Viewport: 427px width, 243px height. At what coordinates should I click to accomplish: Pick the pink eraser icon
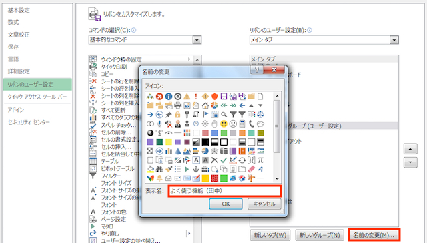(251, 169)
